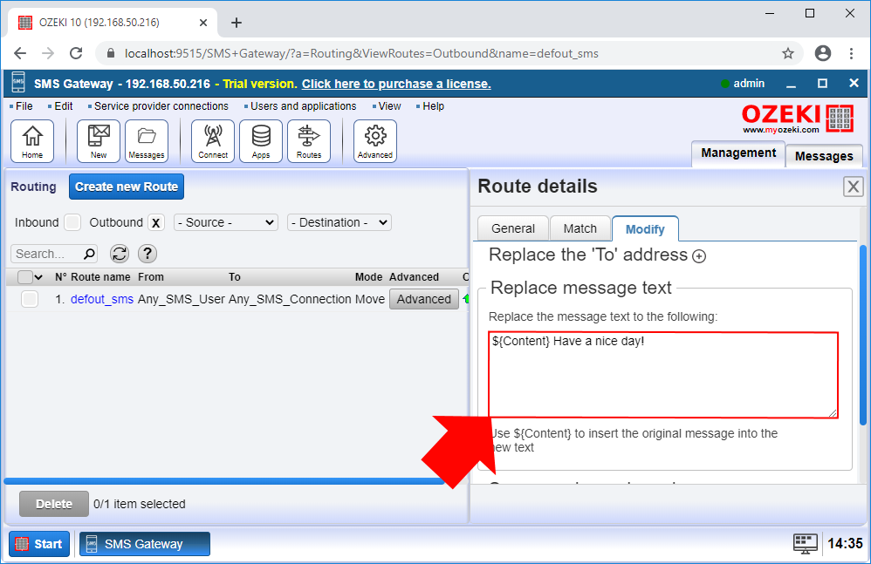This screenshot has height=564, width=871.
Task: Uncheck the Outbound checkbox
Action: [156, 222]
